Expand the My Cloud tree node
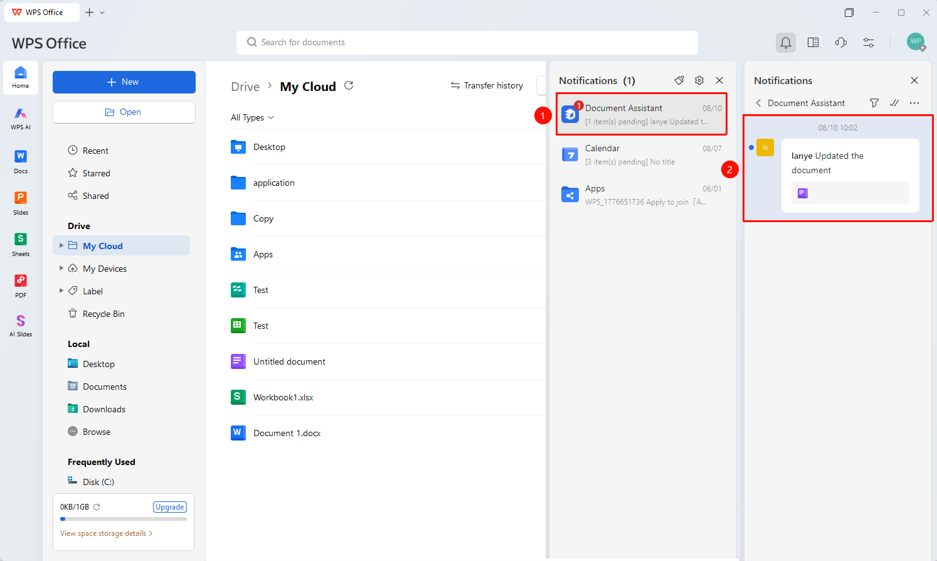This screenshot has height=561, width=937. [x=61, y=245]
